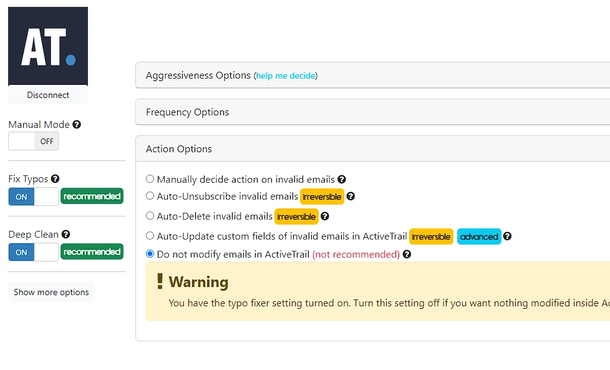Click the not recommended red text
Screen dimensions: 610x370
(x=356, y=255)
